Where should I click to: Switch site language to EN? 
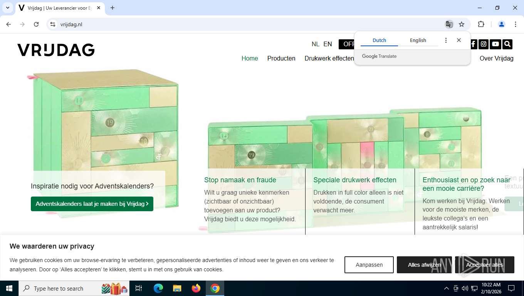pyautogui.click(x=327, y=44)
